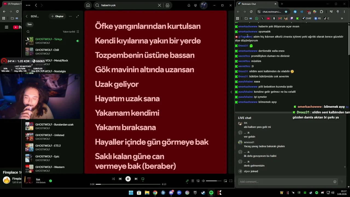Open the GHOSTWOLF -Chill playlist
Viewport: 350px width, 197px height.
(53, 52)
